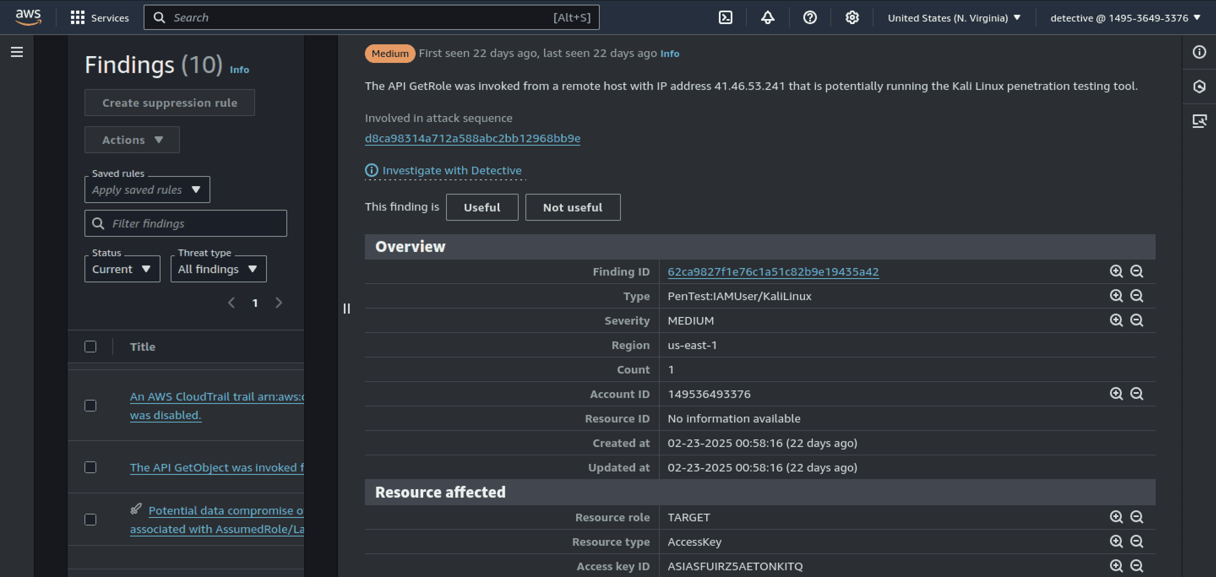
Task: Include the Type PenTest:IAMUser/KaliLinux in filter
Action: (1116, 296)
